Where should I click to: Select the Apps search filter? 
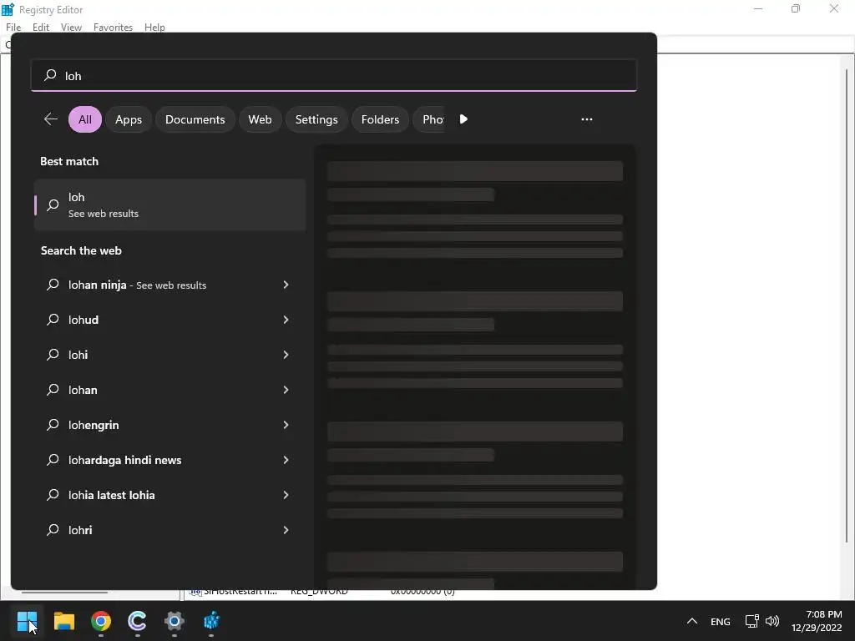[x=129, y=119]
